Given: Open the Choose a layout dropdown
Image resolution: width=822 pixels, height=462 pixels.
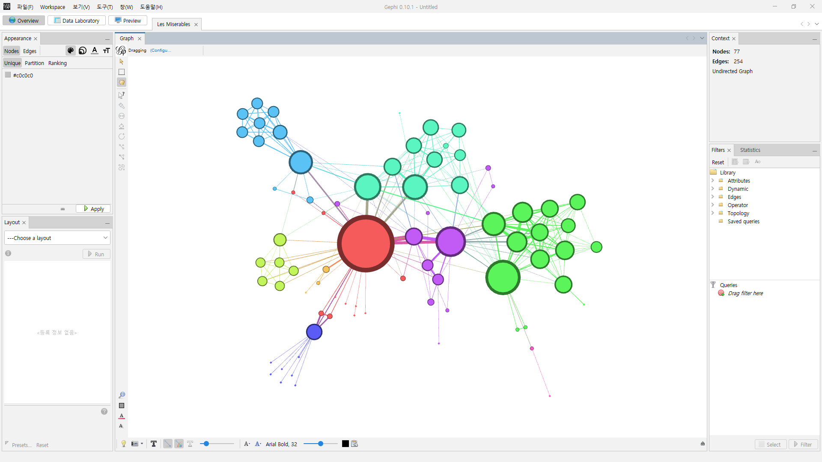Looking at the screenshot, I should [x=57, y=238].
